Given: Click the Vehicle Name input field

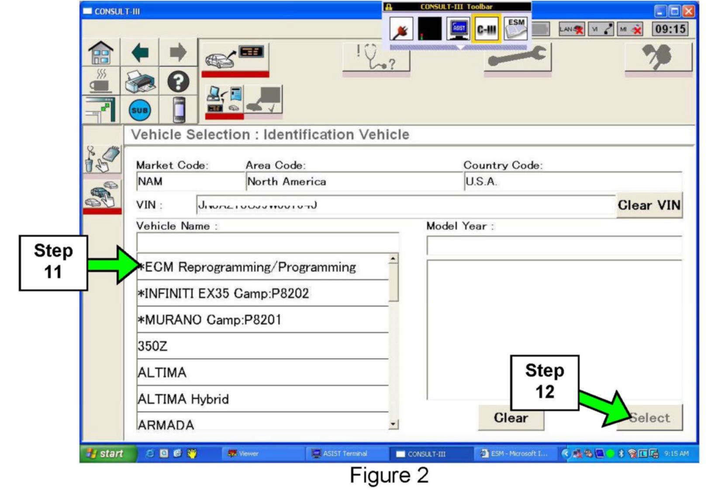Looking at the screenshot, I should 267,242.
